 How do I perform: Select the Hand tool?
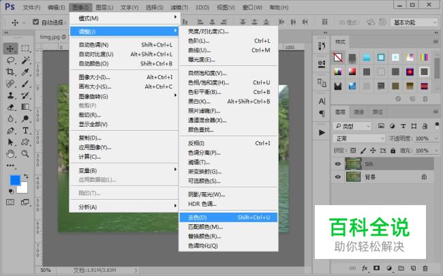10,154
